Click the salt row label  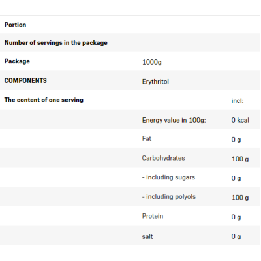pyautogui.click(x=147, y=236)
